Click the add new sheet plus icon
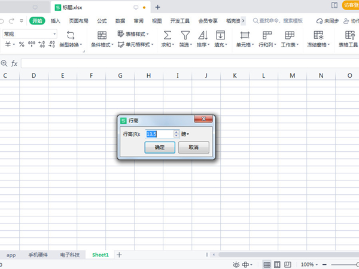Image resolution: width=359 pixels, height=269 pixels. (x=119, y=255)
